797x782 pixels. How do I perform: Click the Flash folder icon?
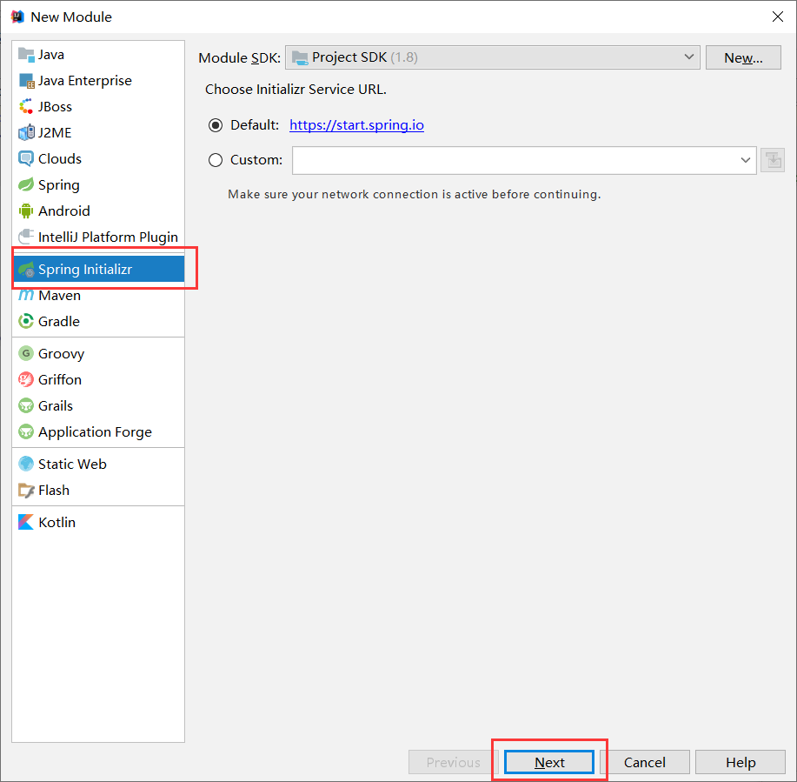(x=26, y=490)
